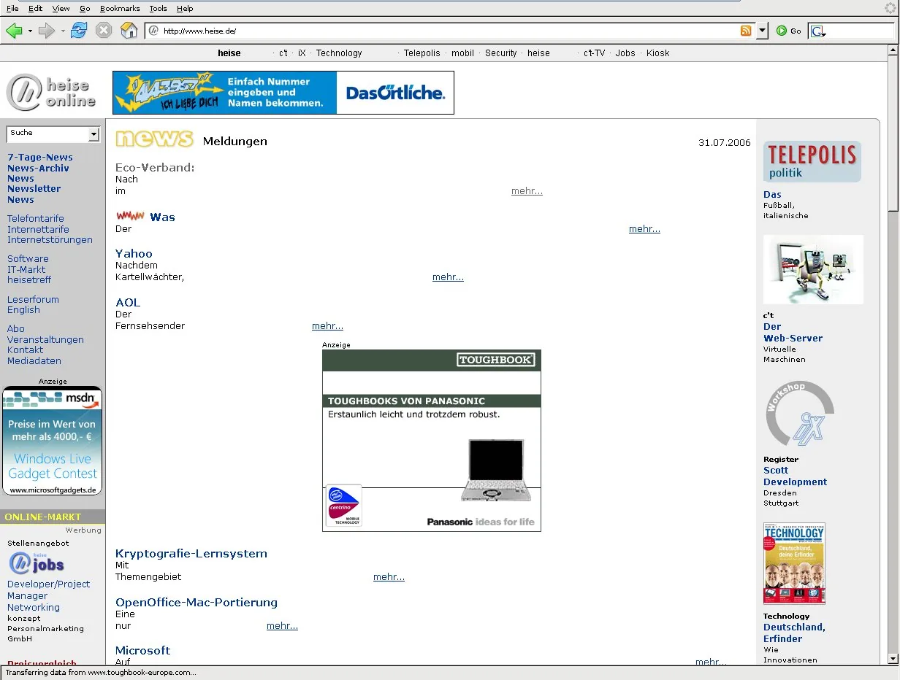Go to the Home page icon
This screenshot has height=680, width=900.
[x=129, y=31]
